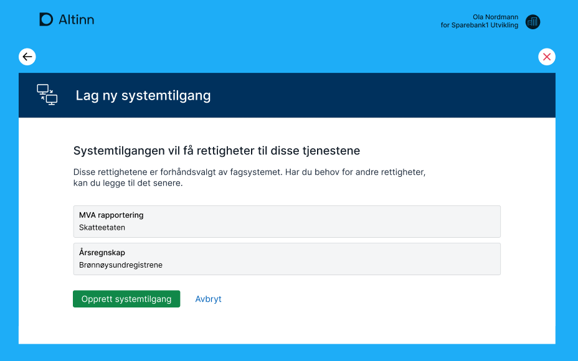Select the 'for Sparebank1 Utvikling' account text
The width and height of the screenshot is (578, 361).
pos(479,26)
